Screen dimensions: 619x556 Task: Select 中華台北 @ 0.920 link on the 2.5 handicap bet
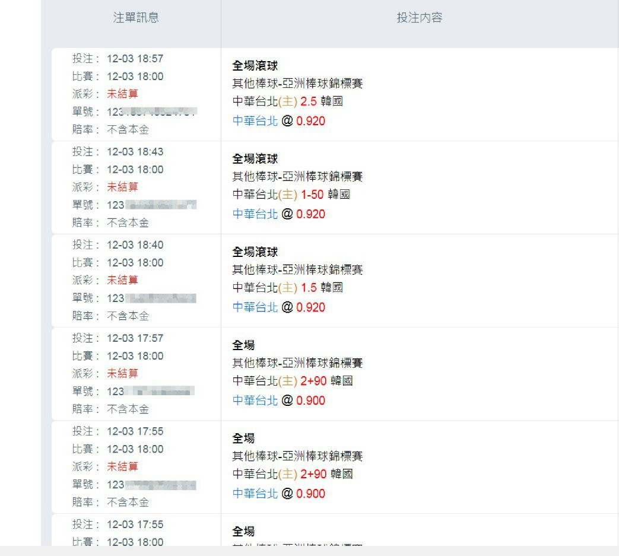pos(279,120)
